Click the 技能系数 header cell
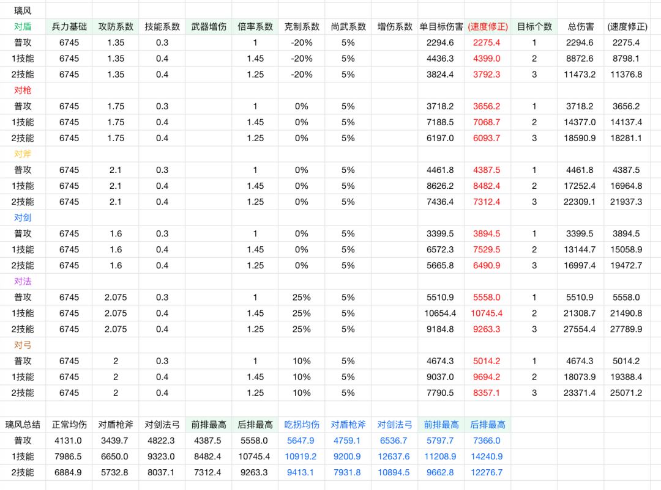Screen dimensions: 661x490 162,26
